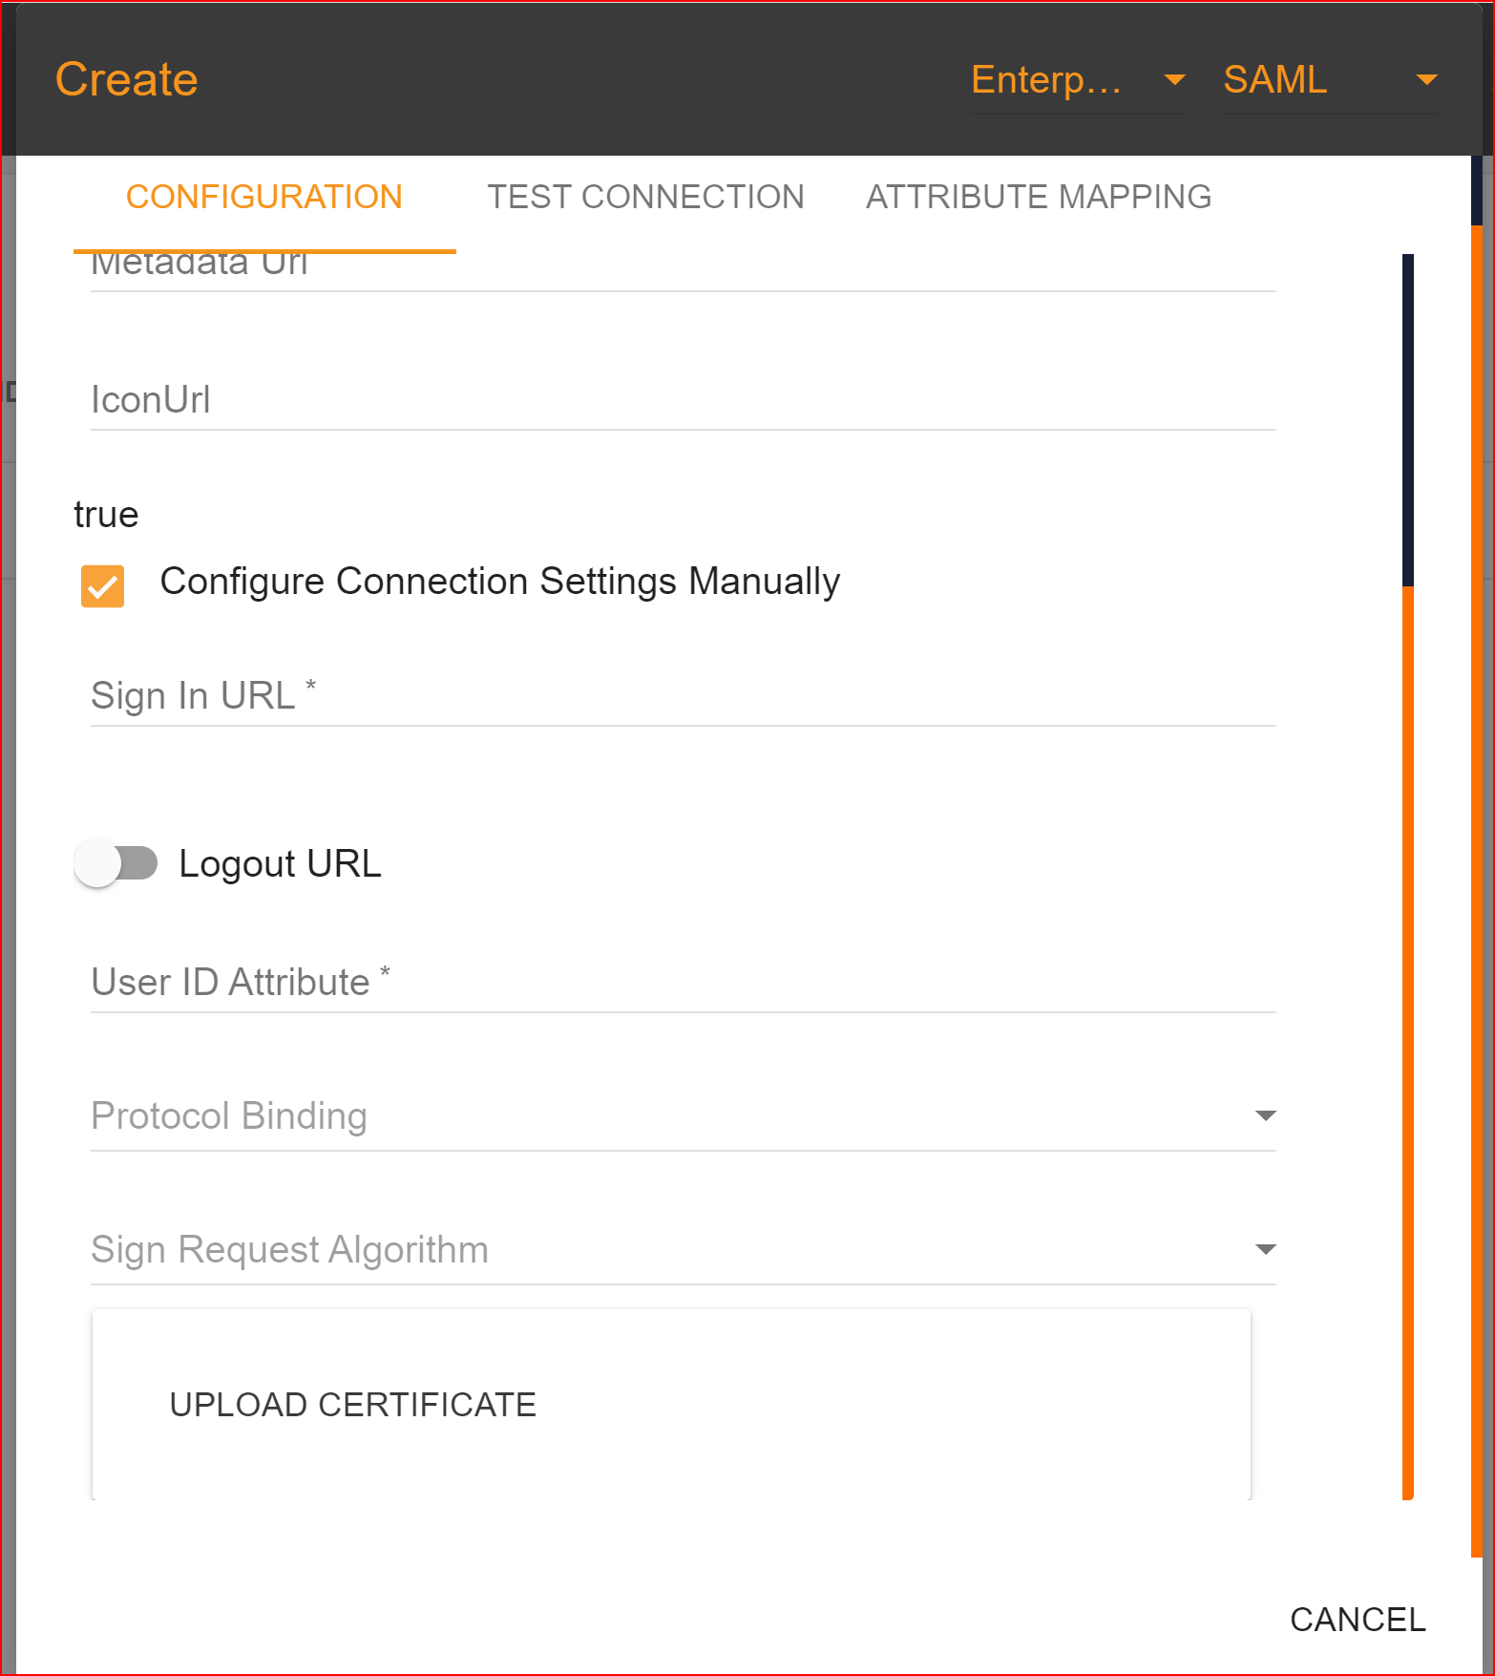Click the Sign Request Algorithm caret icon
Screen dimensions: 1495x1676
pos(1266,1249)
